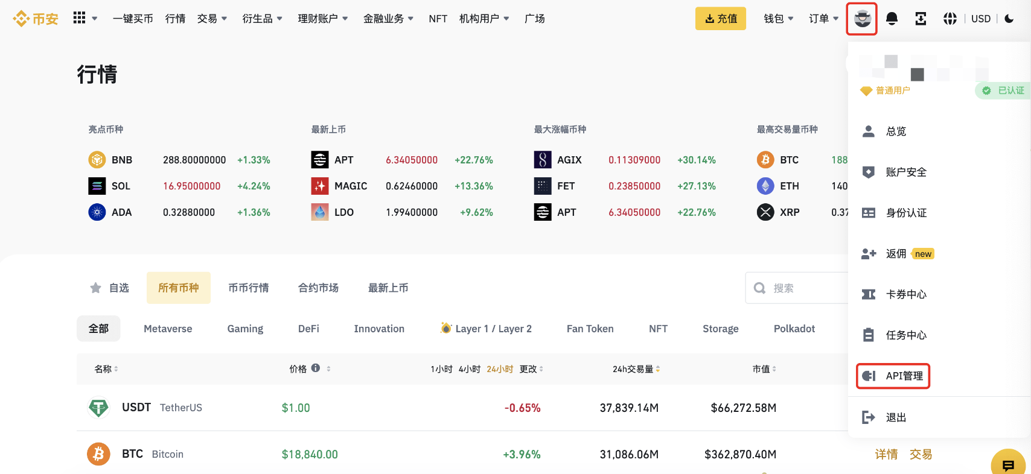Click the XRP coin icon
Screen dimensions: 1031x474
[x=765, y=212]
